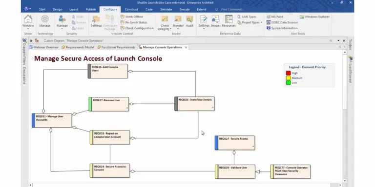
Task: Click the Transfer icon in Model group
Action: click(x=178, y=19)
